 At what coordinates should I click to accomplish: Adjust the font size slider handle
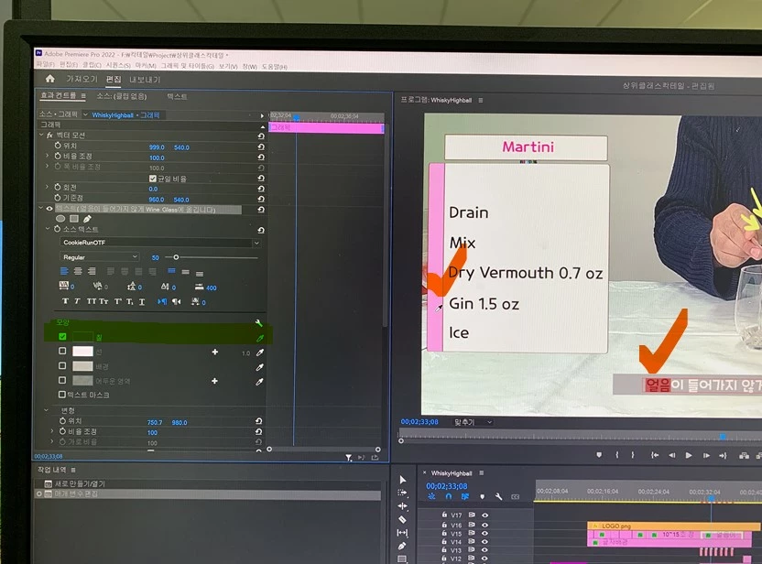click(176, 257)
